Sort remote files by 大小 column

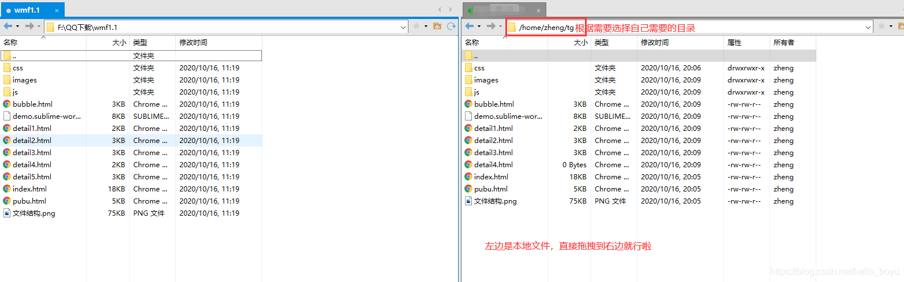pos(569,43)
